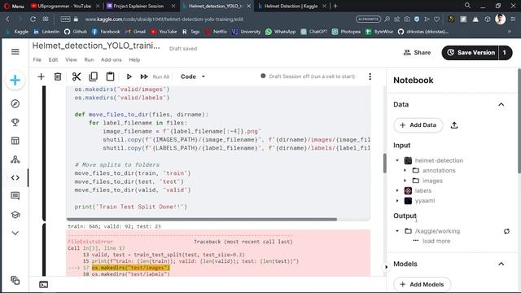Screen dimensions: 521x293
Task: Open version number 1 button
Action: click(x=505, y=52)
